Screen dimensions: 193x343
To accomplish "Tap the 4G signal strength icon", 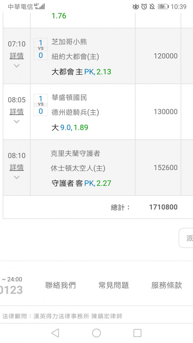I will tap(39, 6).
